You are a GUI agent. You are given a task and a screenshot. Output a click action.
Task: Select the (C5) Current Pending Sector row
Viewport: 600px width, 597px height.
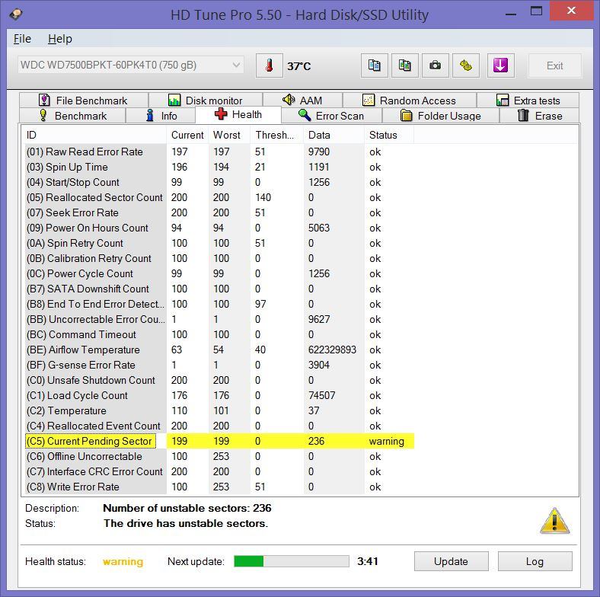click(x=219, y=441)
